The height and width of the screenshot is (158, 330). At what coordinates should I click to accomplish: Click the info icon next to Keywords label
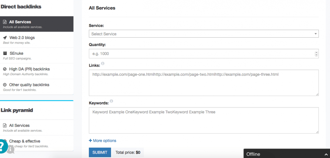(111, 101)
